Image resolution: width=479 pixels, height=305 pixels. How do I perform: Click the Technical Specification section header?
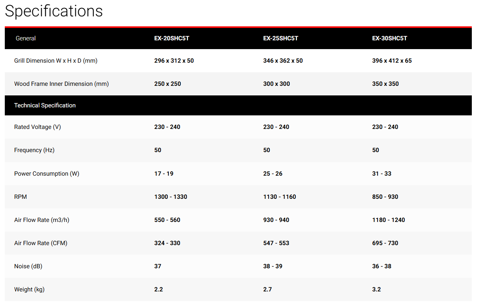pyautogui.click(x=45, y=105)
